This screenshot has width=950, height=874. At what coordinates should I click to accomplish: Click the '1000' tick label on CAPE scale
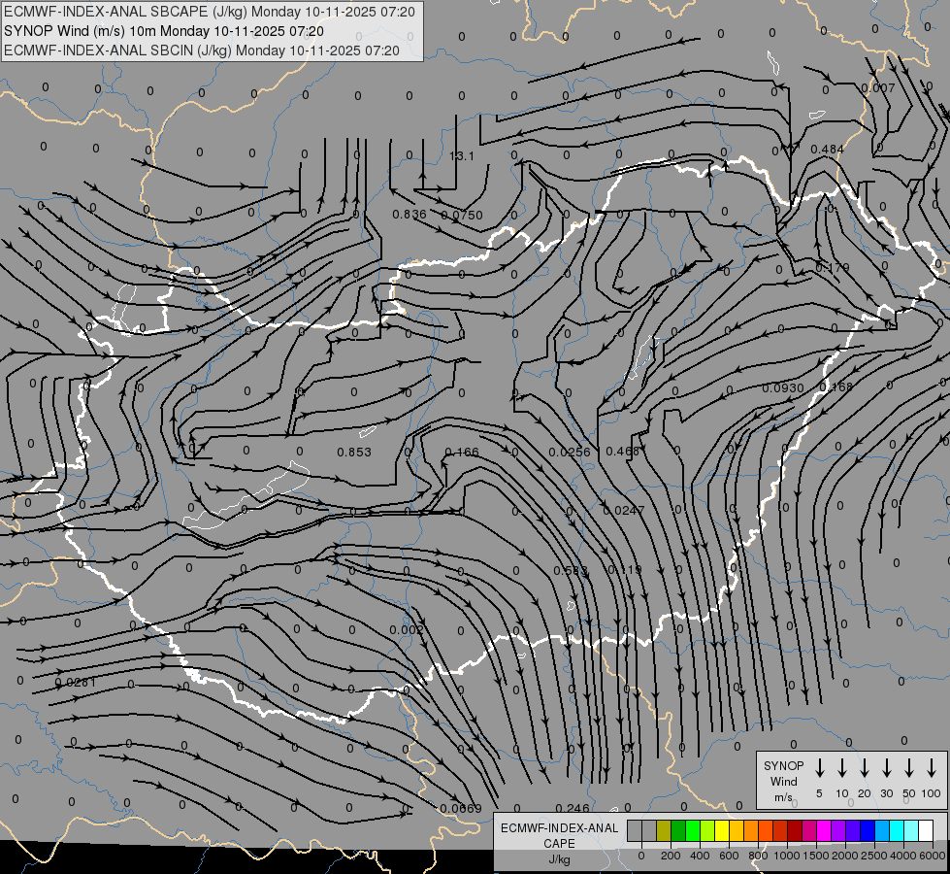(x=787, y=856)
